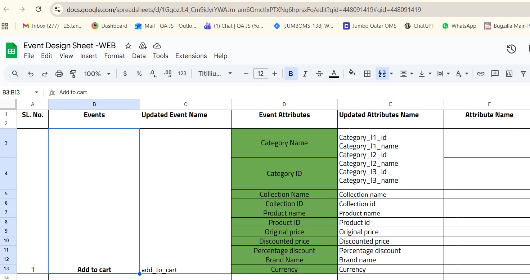Image resolution: width=530 pixels, height=280 pixels.
Task: Open the borders tool in the toolbar
Action: coord(367,74)
